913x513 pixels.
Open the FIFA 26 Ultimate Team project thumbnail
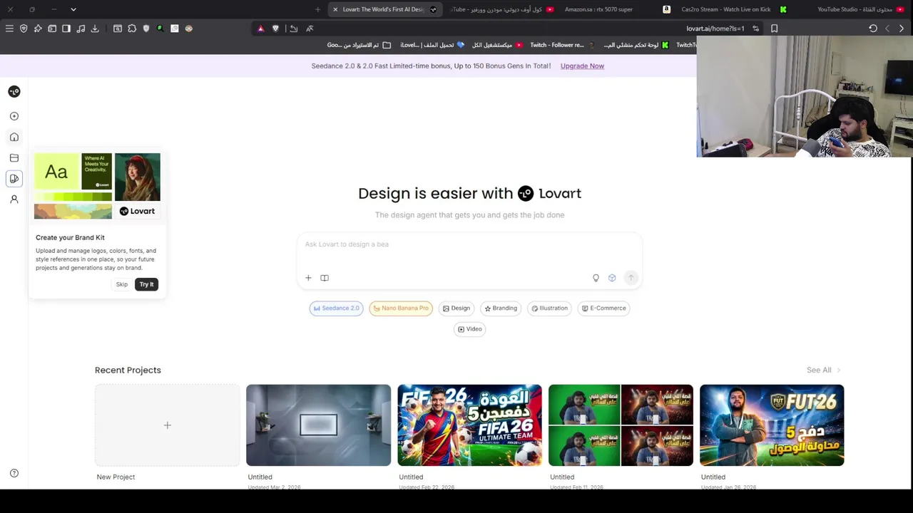coord(469,425)
